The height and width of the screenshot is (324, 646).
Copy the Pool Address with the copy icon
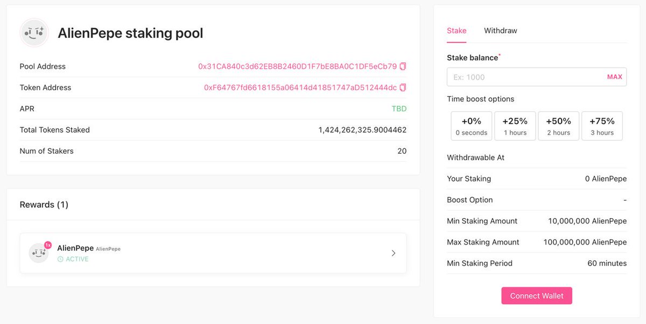(x=403, y=67)
